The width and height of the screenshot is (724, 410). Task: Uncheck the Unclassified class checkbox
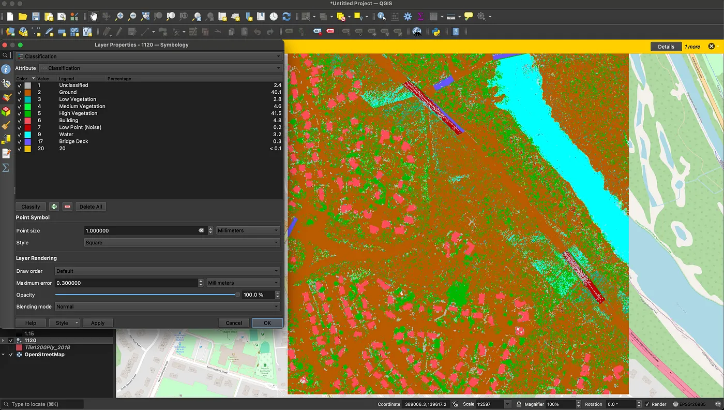click(x=19, y=85)
